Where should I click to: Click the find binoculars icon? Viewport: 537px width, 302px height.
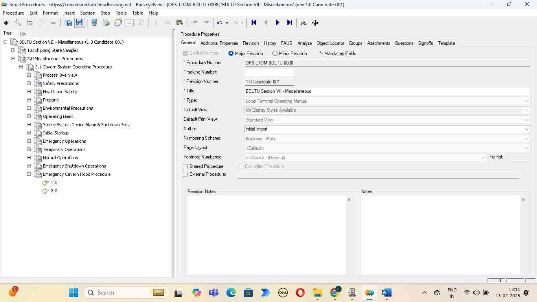pyautogui.click(x=303, y=23)
